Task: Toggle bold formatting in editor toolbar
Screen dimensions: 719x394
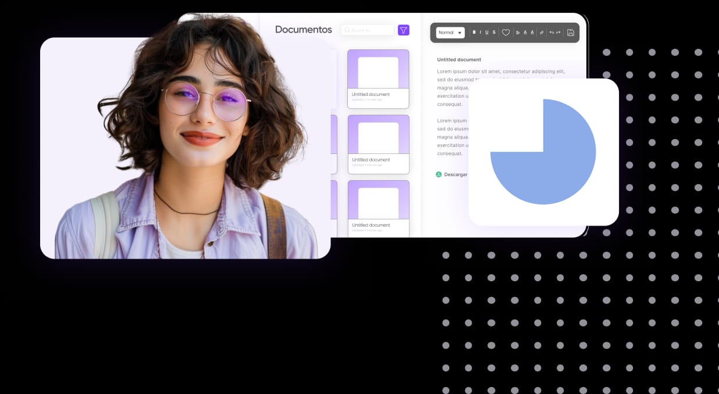Action: (x=474, y=33)
